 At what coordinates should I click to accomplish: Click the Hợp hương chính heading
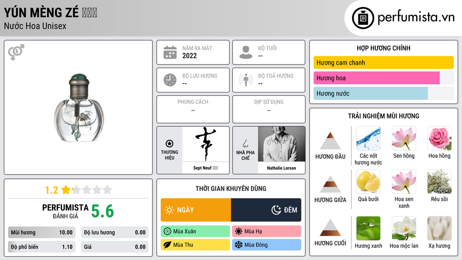383,48
